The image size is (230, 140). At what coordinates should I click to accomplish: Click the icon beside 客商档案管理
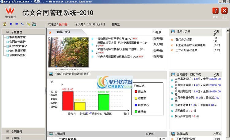coord(7,38)
